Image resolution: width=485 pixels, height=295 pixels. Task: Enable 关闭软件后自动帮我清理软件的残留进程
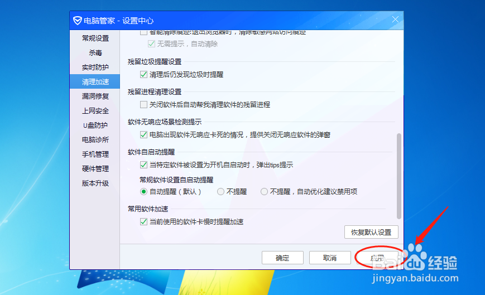pos(143,105)
